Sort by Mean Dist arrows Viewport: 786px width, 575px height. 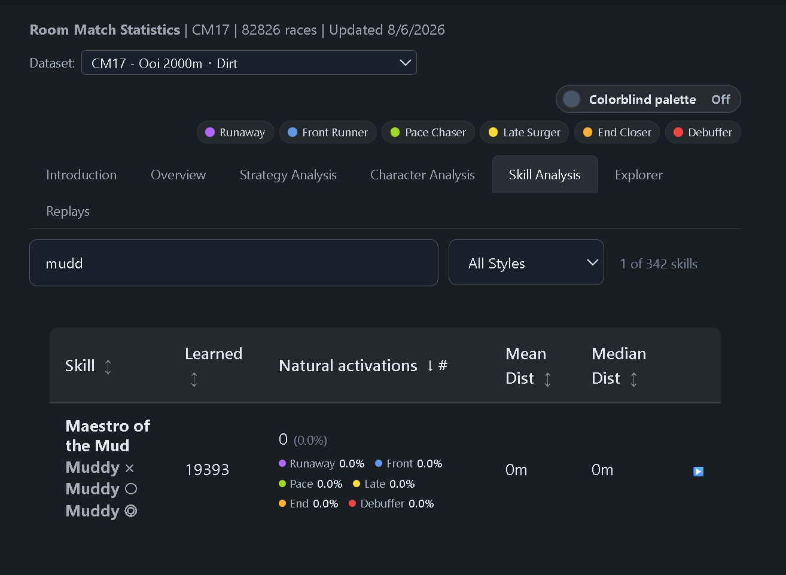pos(547,379)
